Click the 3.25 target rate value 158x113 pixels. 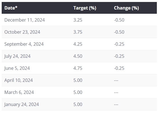pyautogui.click(x=78, y=20)
